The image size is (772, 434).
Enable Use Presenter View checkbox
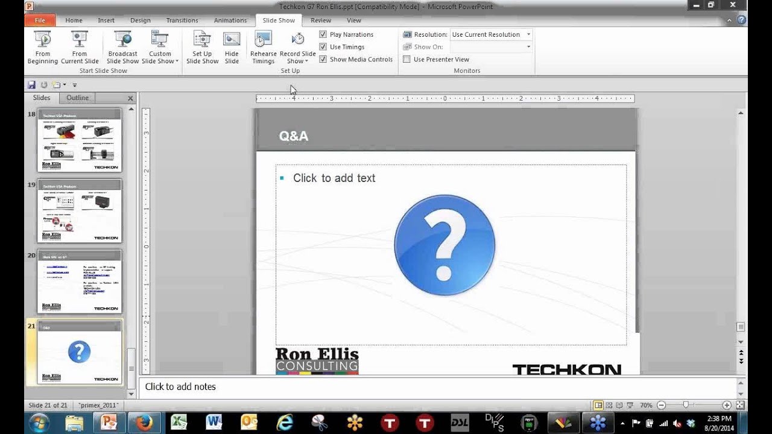407,59
